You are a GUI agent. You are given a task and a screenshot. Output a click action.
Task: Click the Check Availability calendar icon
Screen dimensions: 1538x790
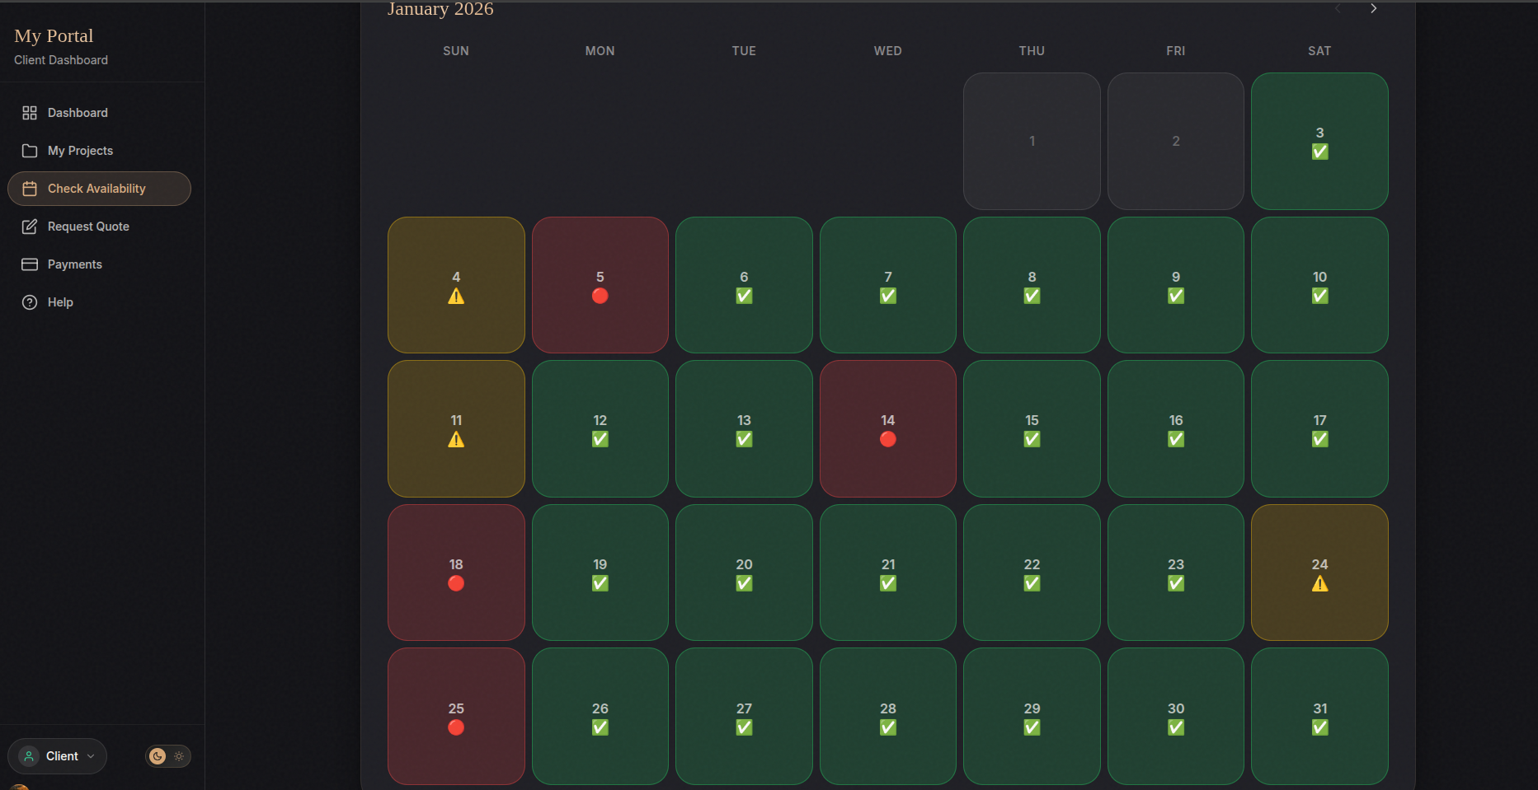click(x=30, y=189)
